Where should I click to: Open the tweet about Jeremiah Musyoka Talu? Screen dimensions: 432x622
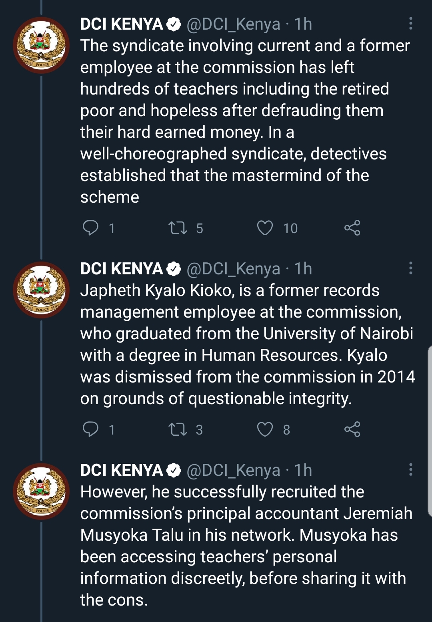246,546
